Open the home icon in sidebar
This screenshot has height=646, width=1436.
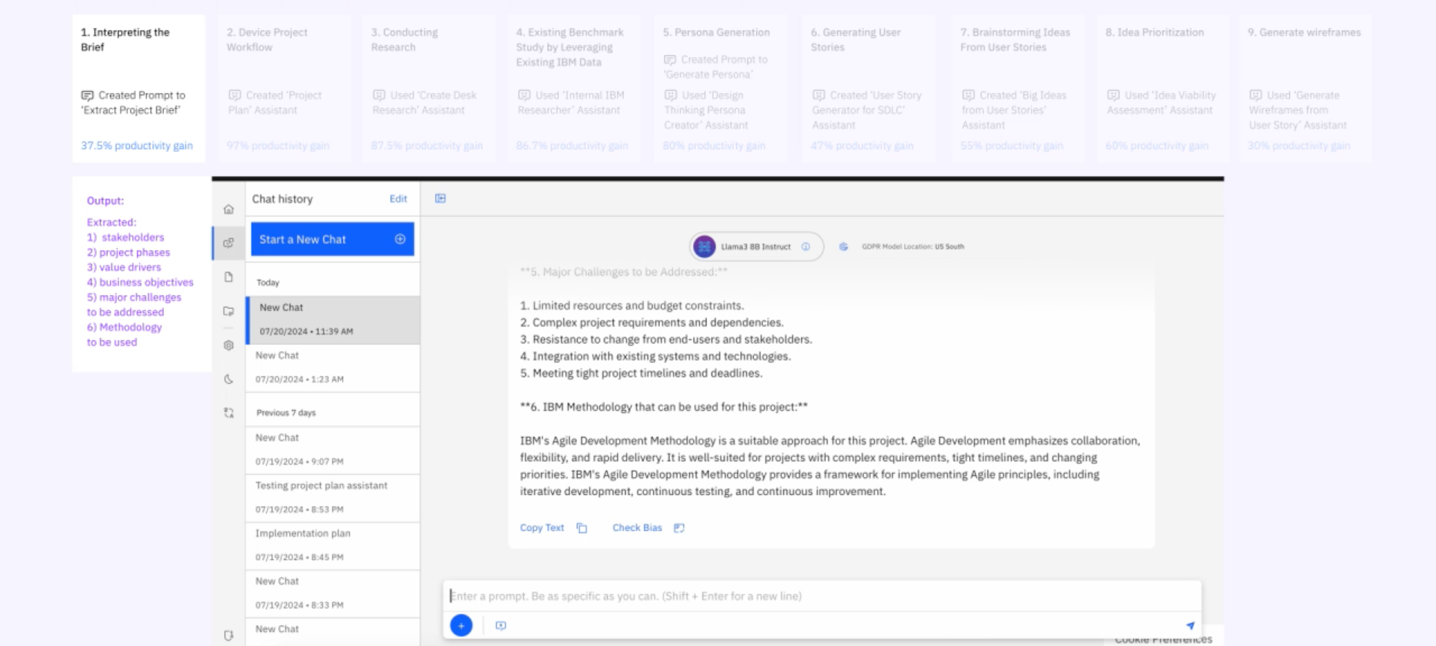(x=229, y=209)
